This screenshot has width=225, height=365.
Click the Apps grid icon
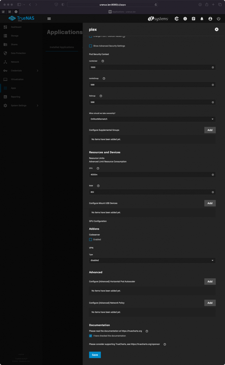point(5,88)
